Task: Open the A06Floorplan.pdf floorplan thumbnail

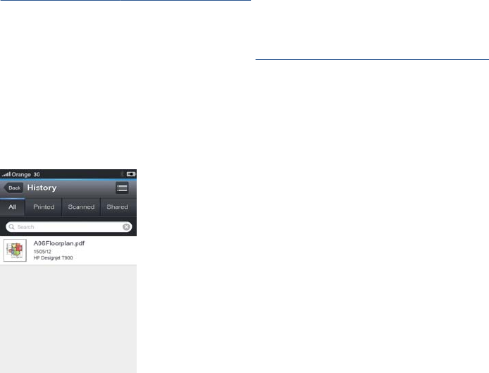Action: [15, 250]
